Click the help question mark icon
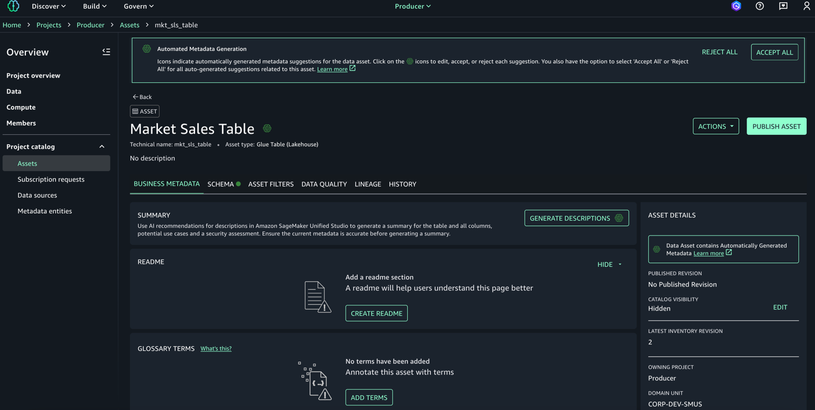This screenshot has height=410, width=815. [759, 6]
